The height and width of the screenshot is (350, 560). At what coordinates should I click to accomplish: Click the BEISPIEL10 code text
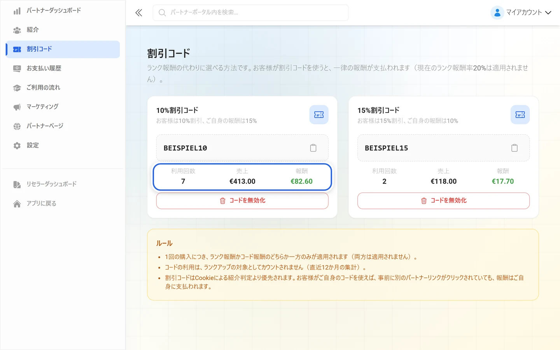(185, 148)
